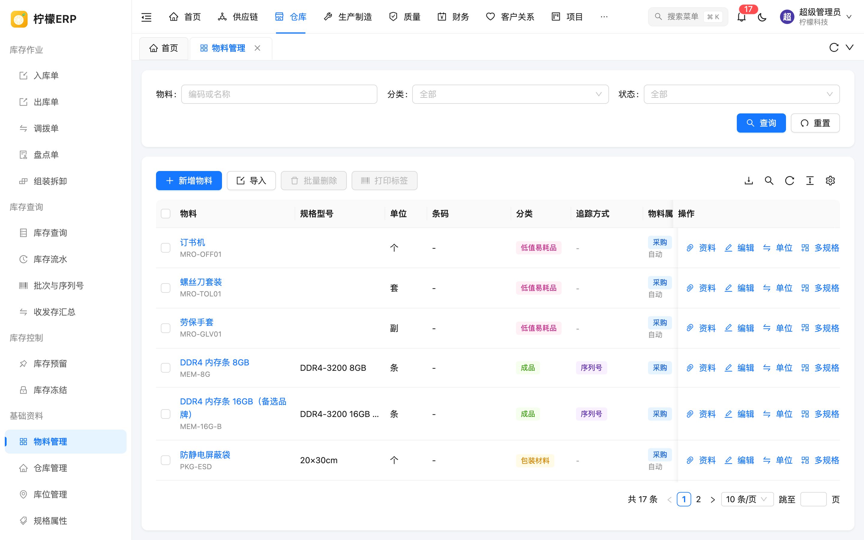Refresh the table with circular arrow icon
Image resolution: width=864 pixels, height=540 pixels.
click(789, 181)
